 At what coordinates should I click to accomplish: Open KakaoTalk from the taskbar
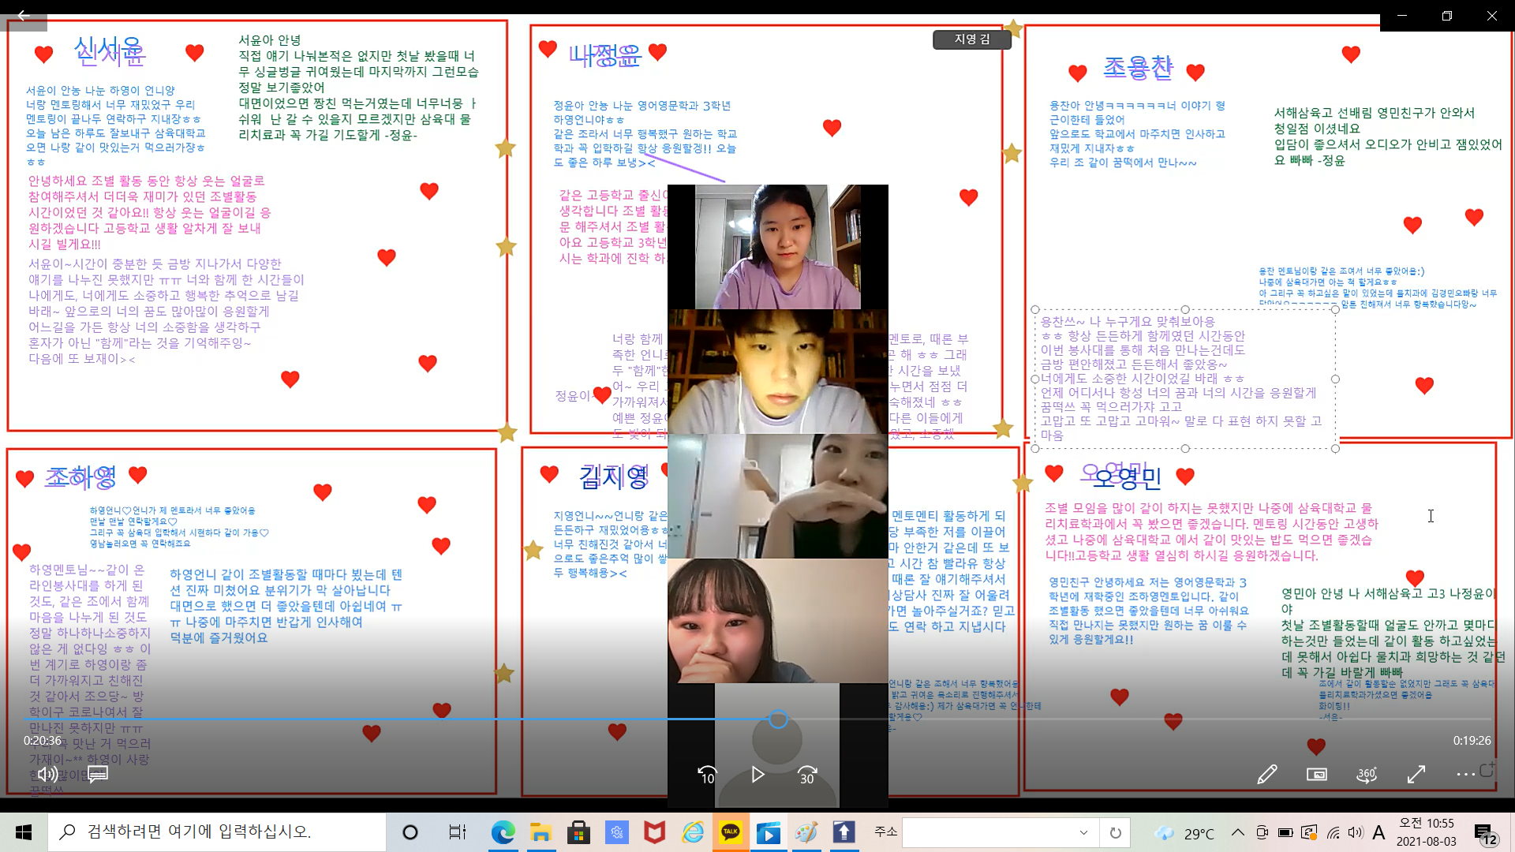(731, 832)
